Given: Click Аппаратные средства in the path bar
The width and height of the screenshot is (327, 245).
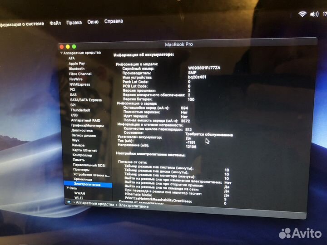Looking at the screenshot, I should point(94,204).
